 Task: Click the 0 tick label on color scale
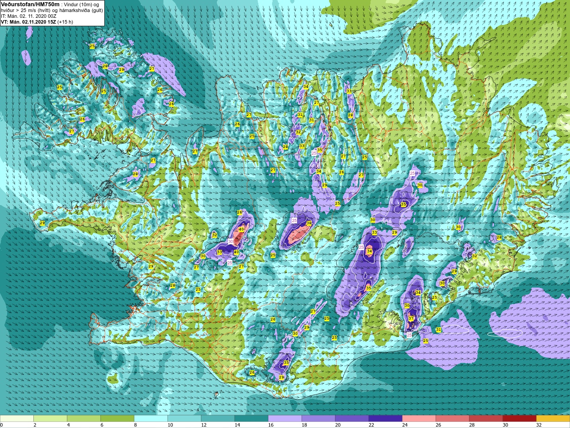[2, 425]
